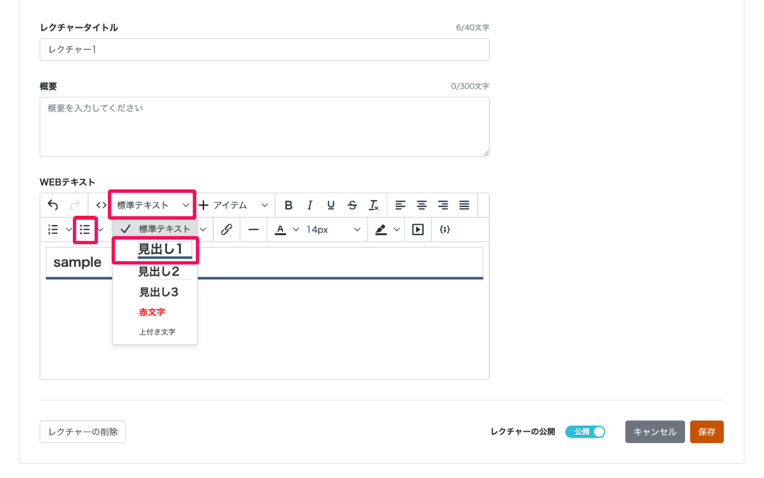Click the textarea resize handle of 概要

(486, 153)
